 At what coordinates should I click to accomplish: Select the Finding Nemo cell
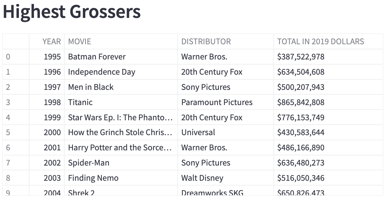click(121, 178)
